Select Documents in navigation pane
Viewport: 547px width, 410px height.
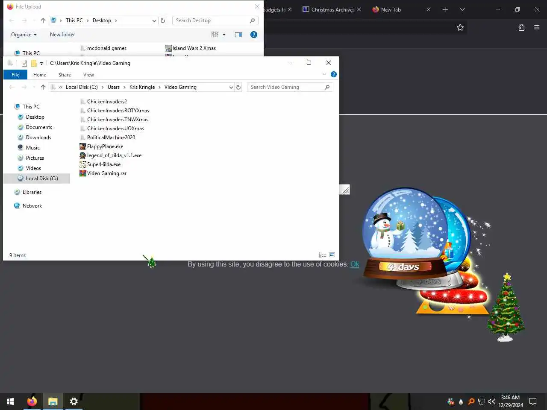39,127
